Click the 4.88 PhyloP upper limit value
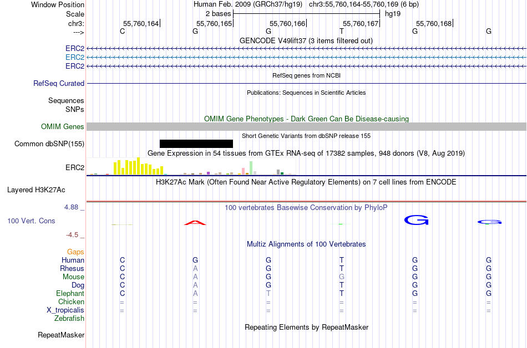Screen dimensions: 527x348 point(71,207)
